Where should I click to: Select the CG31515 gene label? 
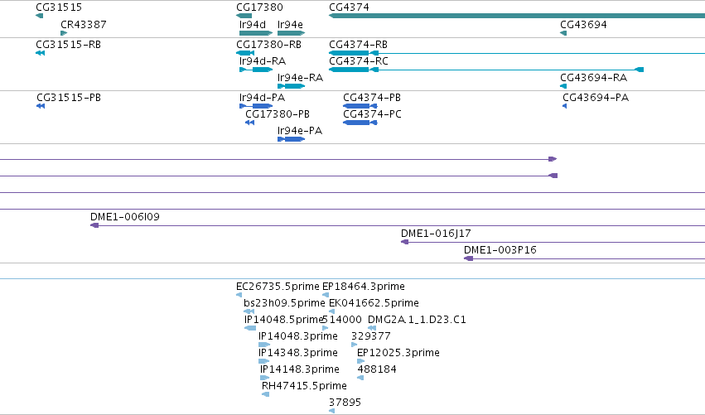point(59,7)
